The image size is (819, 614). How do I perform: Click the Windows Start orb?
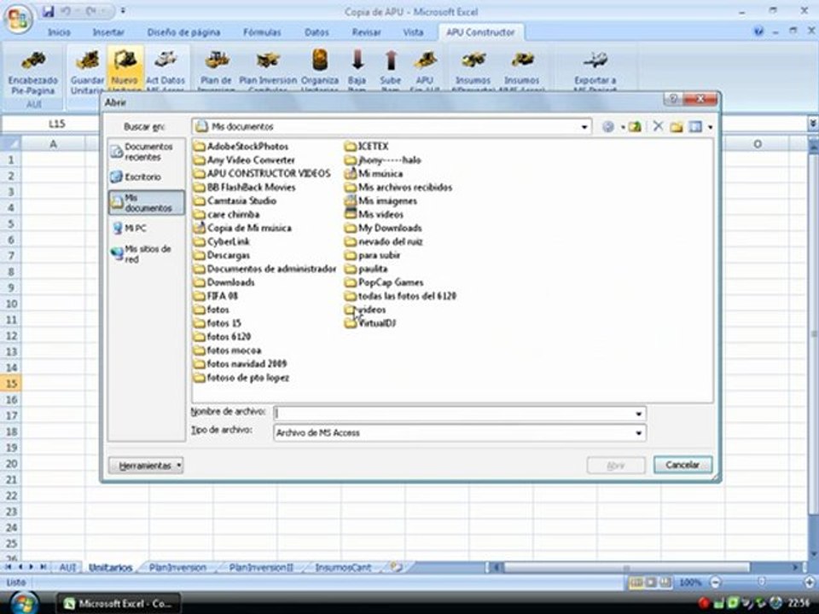point(22,603)
